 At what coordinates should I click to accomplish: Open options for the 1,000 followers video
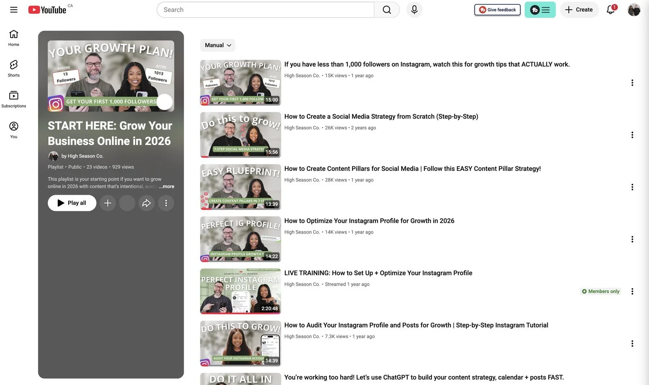point(632,83)
